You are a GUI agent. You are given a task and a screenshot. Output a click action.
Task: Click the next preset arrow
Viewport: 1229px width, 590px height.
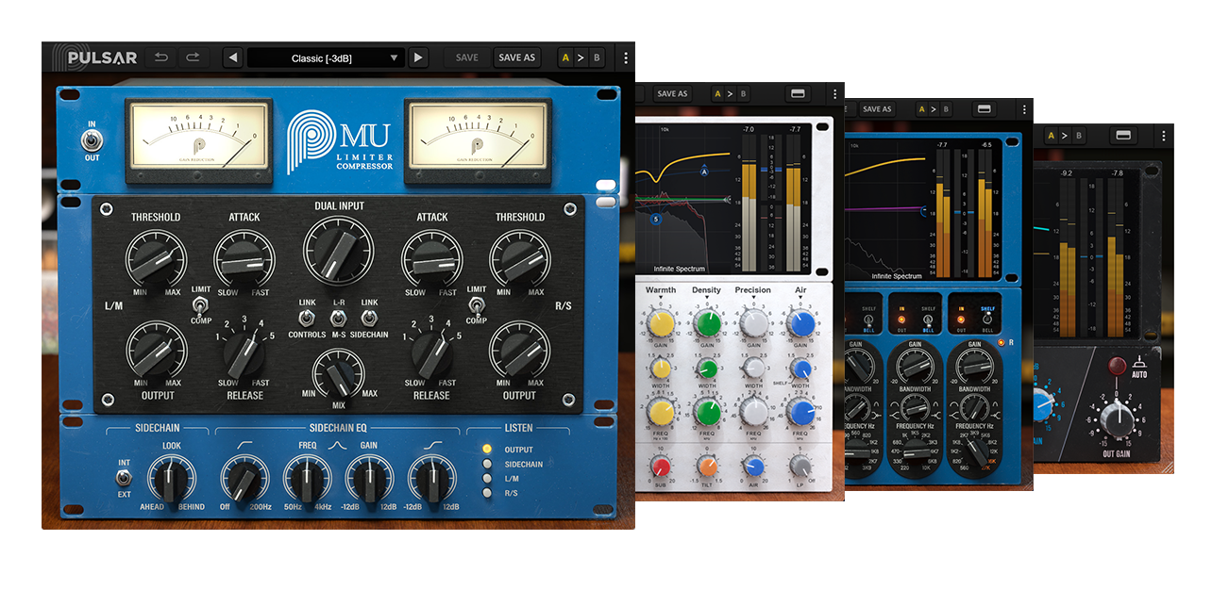pos(418,57)
